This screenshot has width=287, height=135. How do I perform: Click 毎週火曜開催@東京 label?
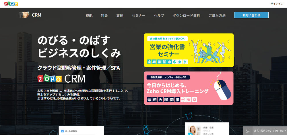(x=172, y=100)
